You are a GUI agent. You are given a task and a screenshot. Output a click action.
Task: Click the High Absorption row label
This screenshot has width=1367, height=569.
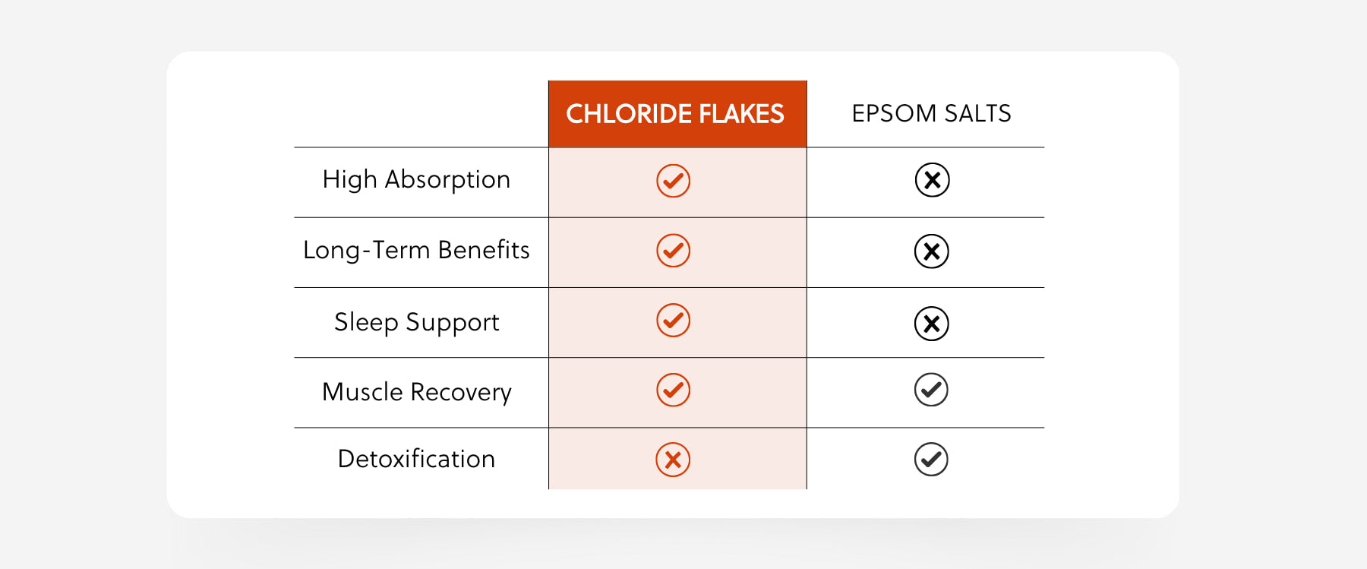(x=416, y=180)
